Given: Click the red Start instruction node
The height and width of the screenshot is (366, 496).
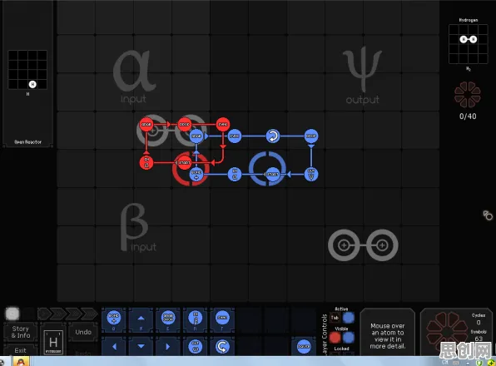Looking at the screenshot, I should 185,163.
